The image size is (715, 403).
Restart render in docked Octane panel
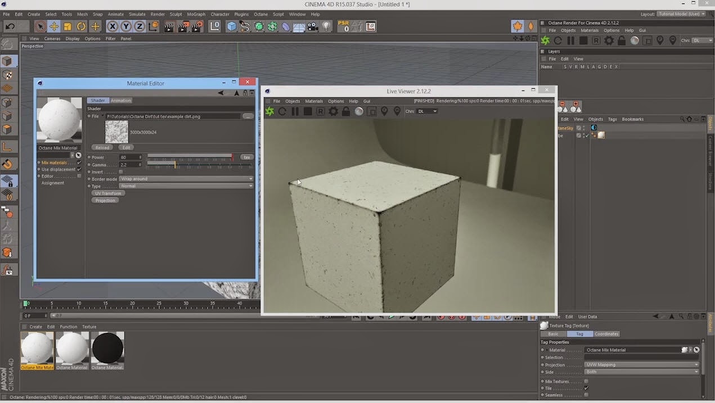(558, 40)
